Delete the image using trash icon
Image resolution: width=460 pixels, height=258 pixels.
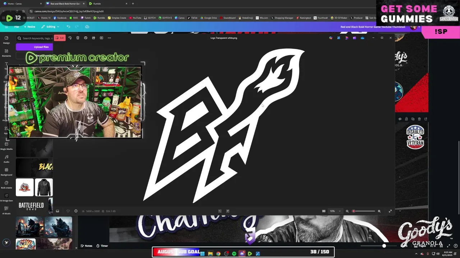click(x=78, y=38)
